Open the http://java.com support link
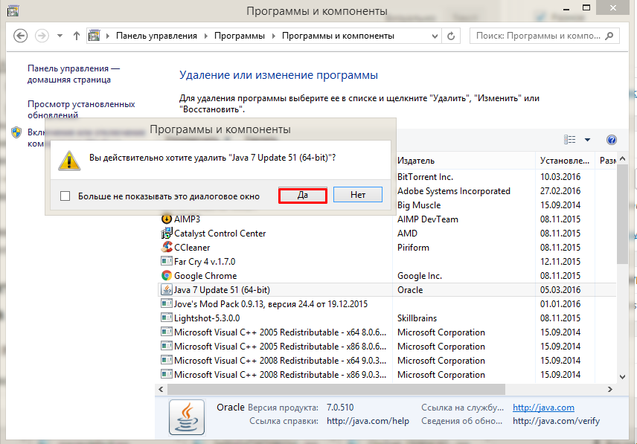Viewport: 637px width, 444px height. [543, 408]
